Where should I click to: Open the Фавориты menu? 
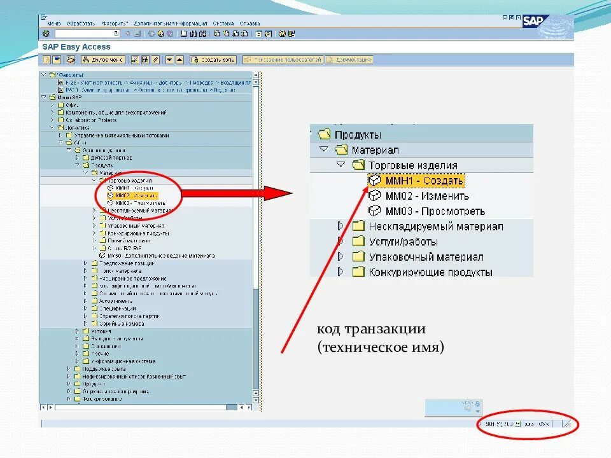[114, 24]
